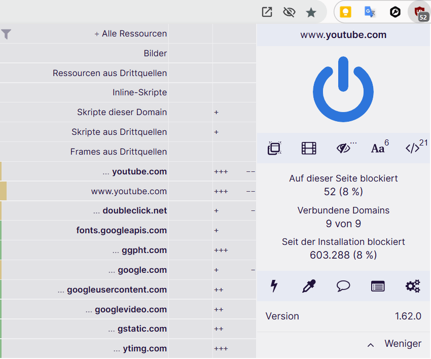
Task: Open the Google Translate extension
Action: pyautogui.click(x=370, y=12)
